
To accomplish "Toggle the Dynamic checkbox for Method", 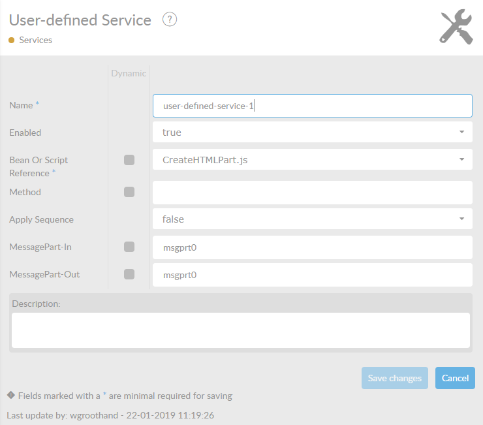I will coord(129,192).
